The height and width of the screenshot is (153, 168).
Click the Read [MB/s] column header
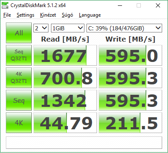(x=65, y=39)
